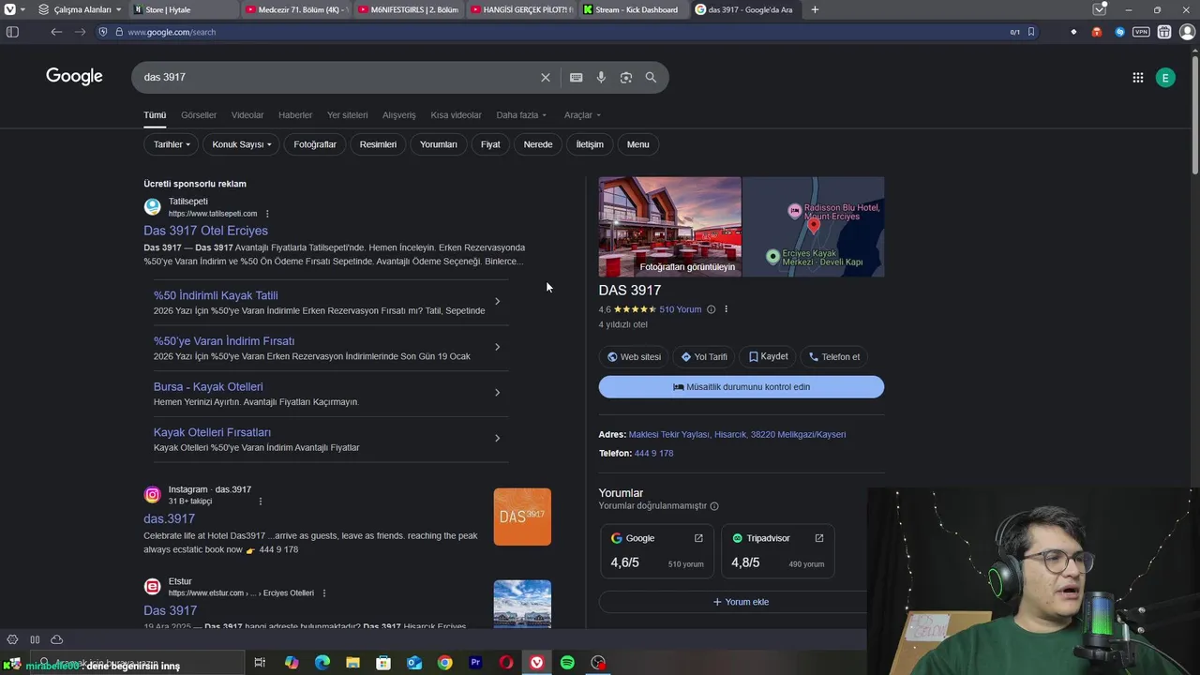
Task: Expand the Tarihler filter dropdown
Action: click(172, 144)
